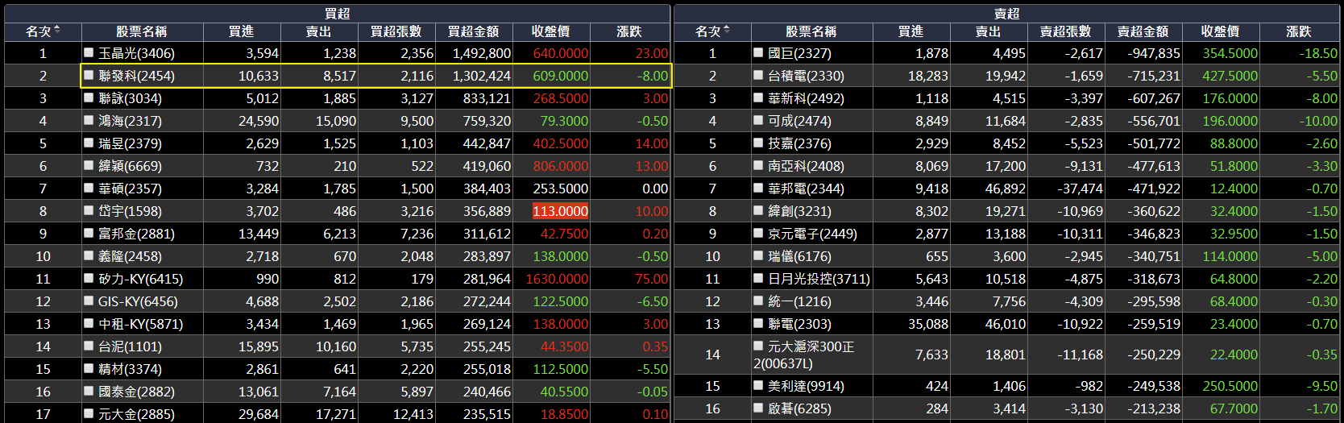This screenshot has width=1344, height=423.
Task: Open stock 義隆(2458)
Action: pos(130,256)
